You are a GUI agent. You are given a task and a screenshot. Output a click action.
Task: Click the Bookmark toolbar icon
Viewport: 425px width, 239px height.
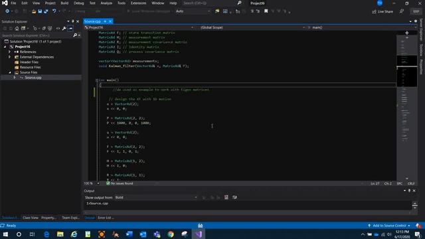(266, 11)
